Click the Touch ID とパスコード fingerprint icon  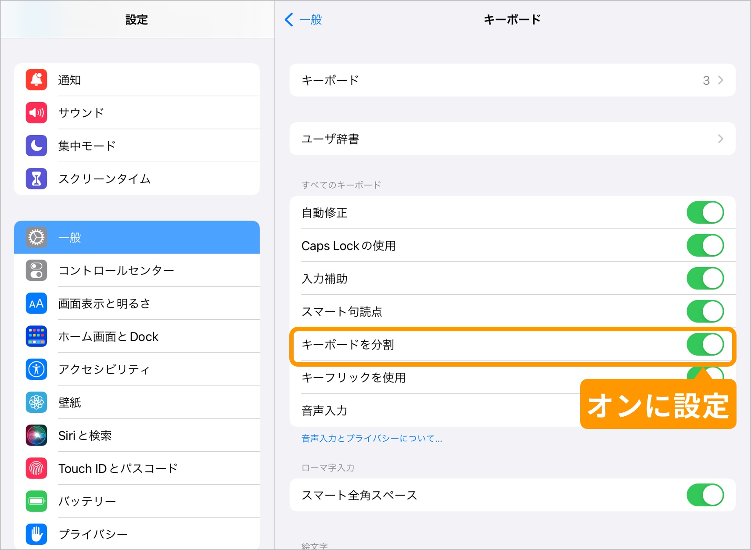[x=36, y=468]
